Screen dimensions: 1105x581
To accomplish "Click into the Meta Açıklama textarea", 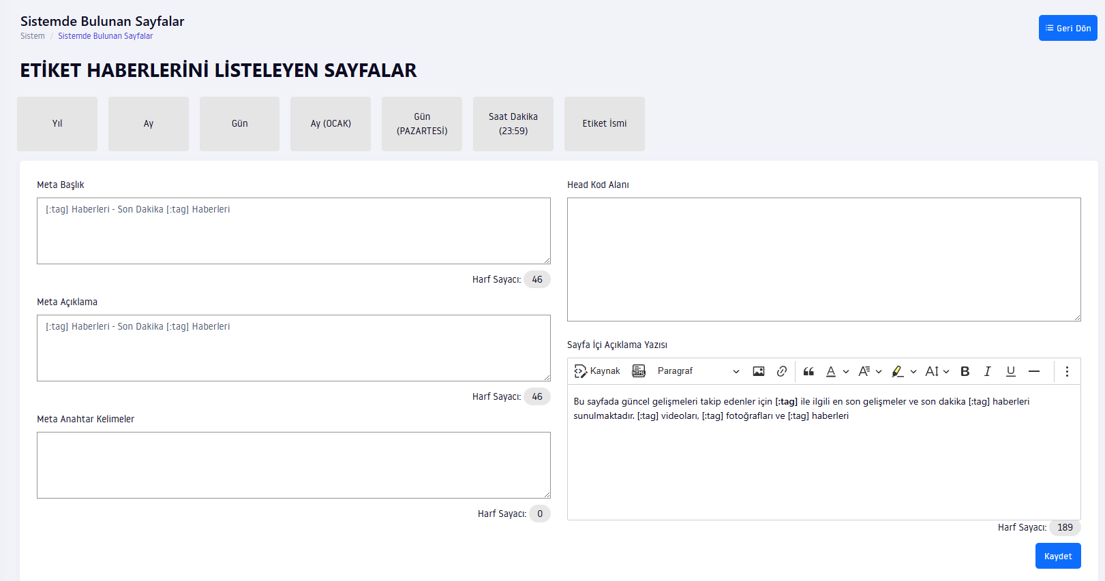I will (x=294, y=348).
